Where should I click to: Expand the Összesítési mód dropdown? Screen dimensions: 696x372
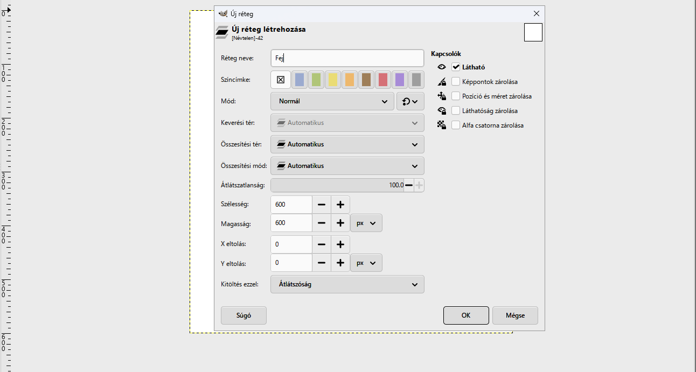[x=347, y=166]
